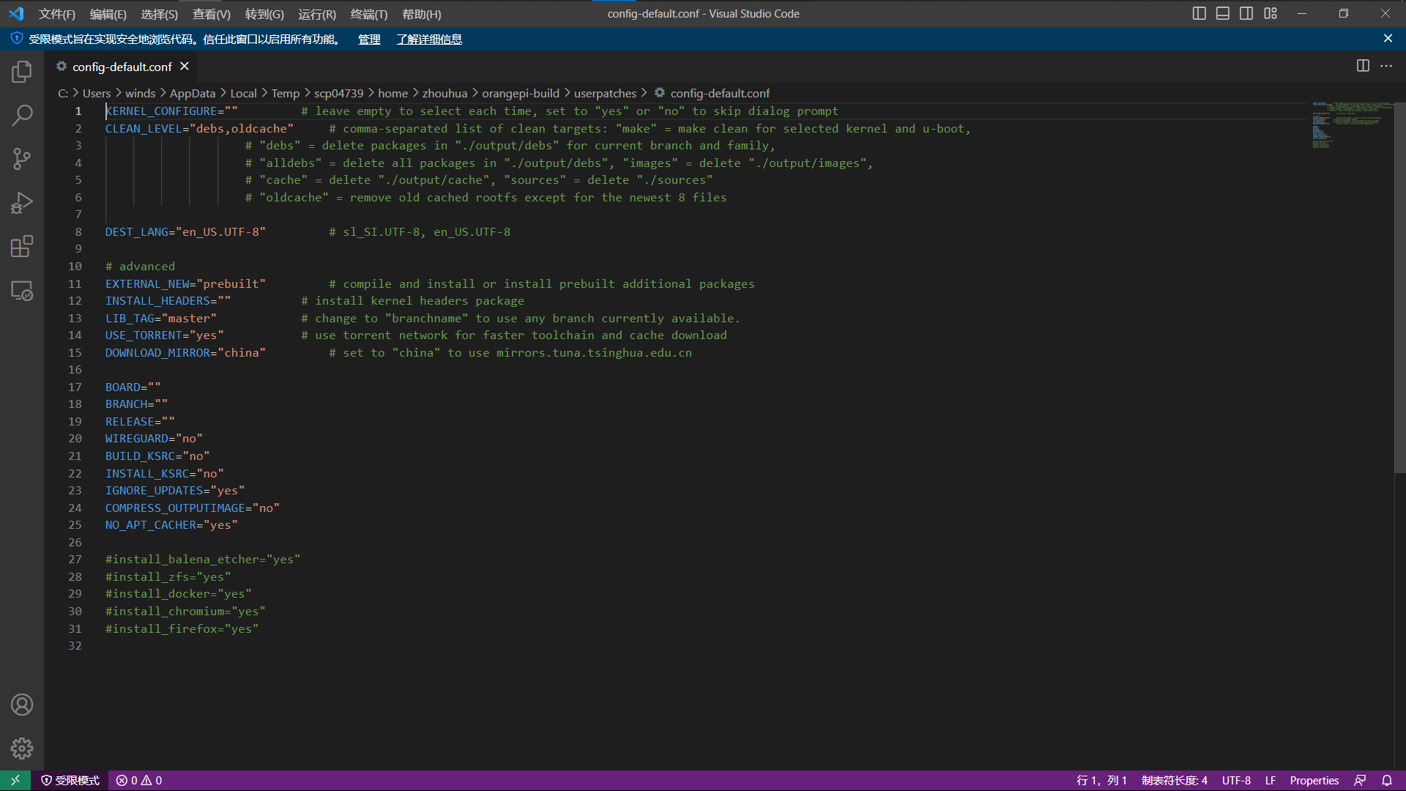Select the config-default.conf editor tab
Viewport: 1406px width, 791px height.
[122, 67]
